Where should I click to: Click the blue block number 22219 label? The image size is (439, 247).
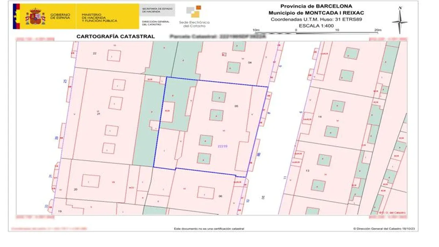click(x=222, y=146)
